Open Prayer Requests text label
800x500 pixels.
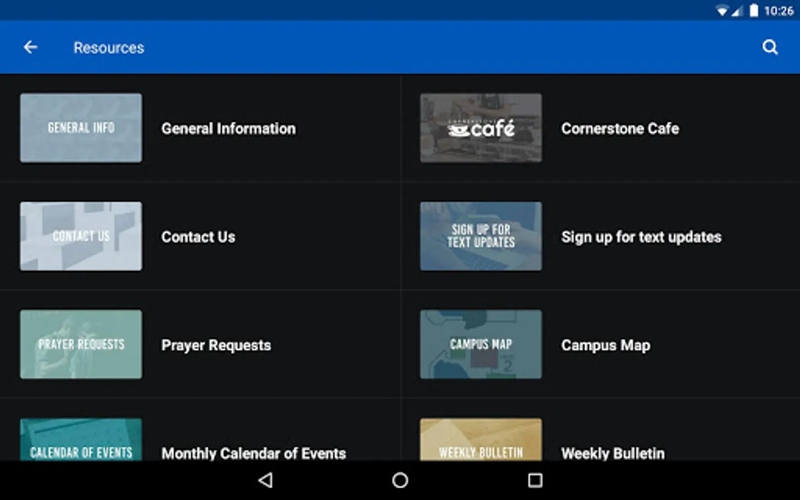click(x=216, y=346)
